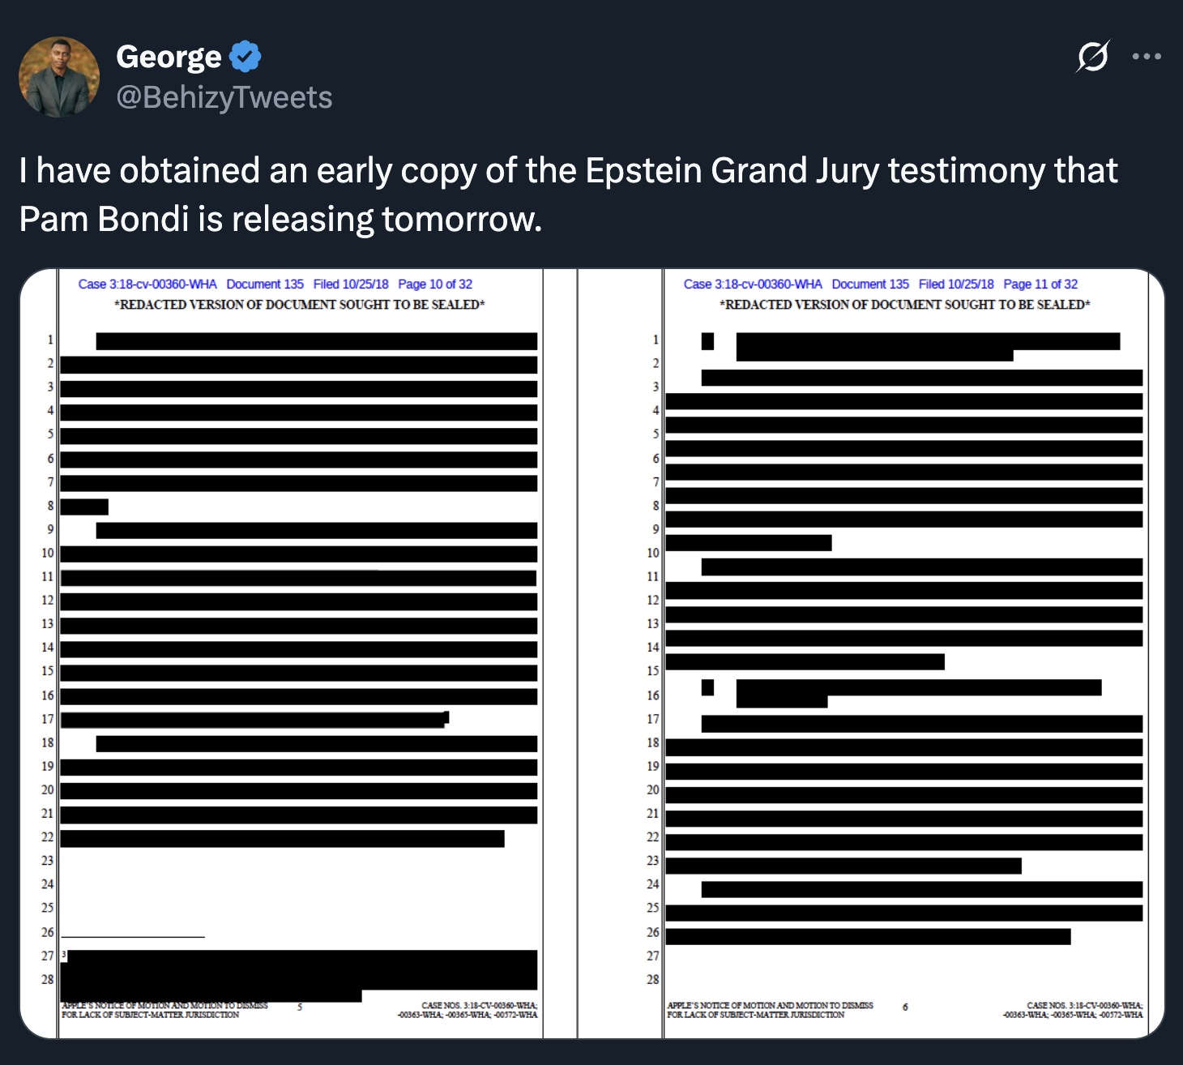Open the @BehizyTweets handle link

point(224,97)
